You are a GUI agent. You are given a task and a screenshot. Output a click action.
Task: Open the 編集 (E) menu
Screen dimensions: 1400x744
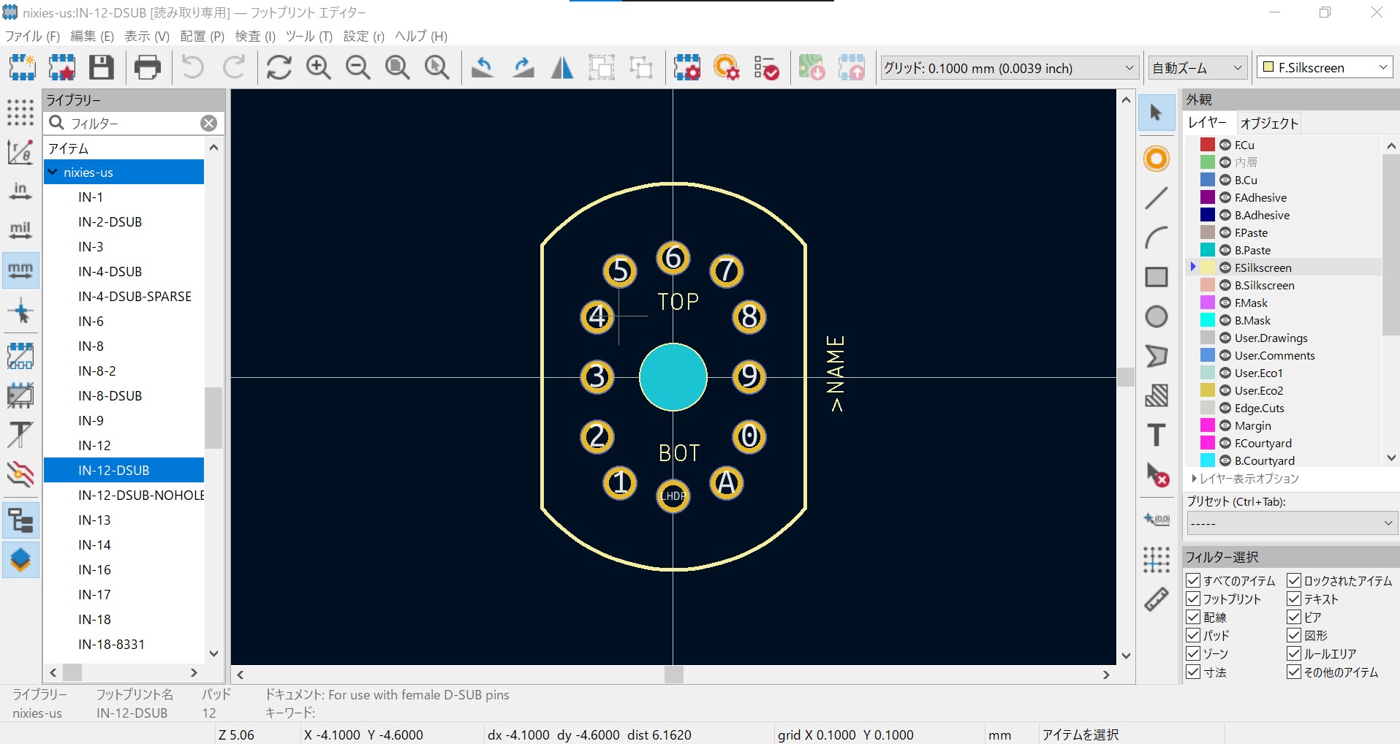92,36
